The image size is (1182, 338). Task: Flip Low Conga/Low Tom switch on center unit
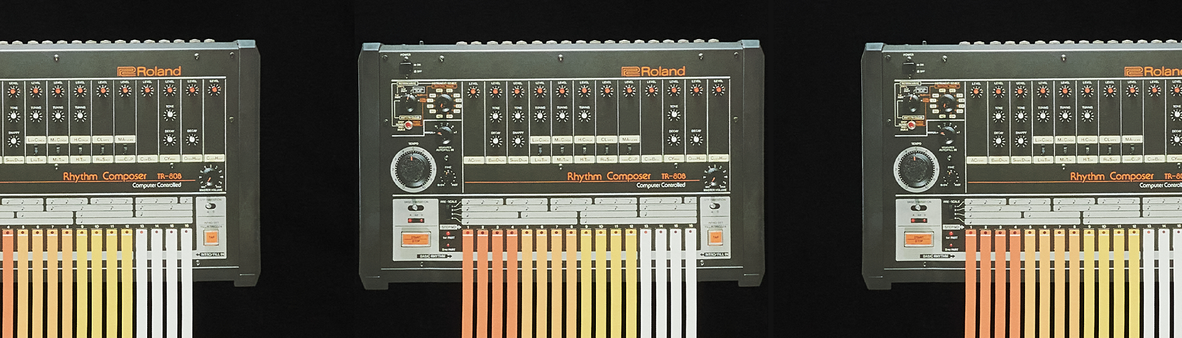point(541,149)
